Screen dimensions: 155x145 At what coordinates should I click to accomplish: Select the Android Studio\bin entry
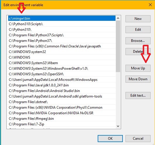pyautogui.click(x=62, y=91)
